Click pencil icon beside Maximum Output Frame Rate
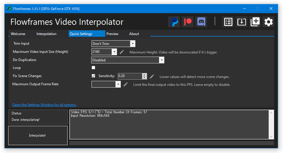283x153 pixels. point(125,84)
